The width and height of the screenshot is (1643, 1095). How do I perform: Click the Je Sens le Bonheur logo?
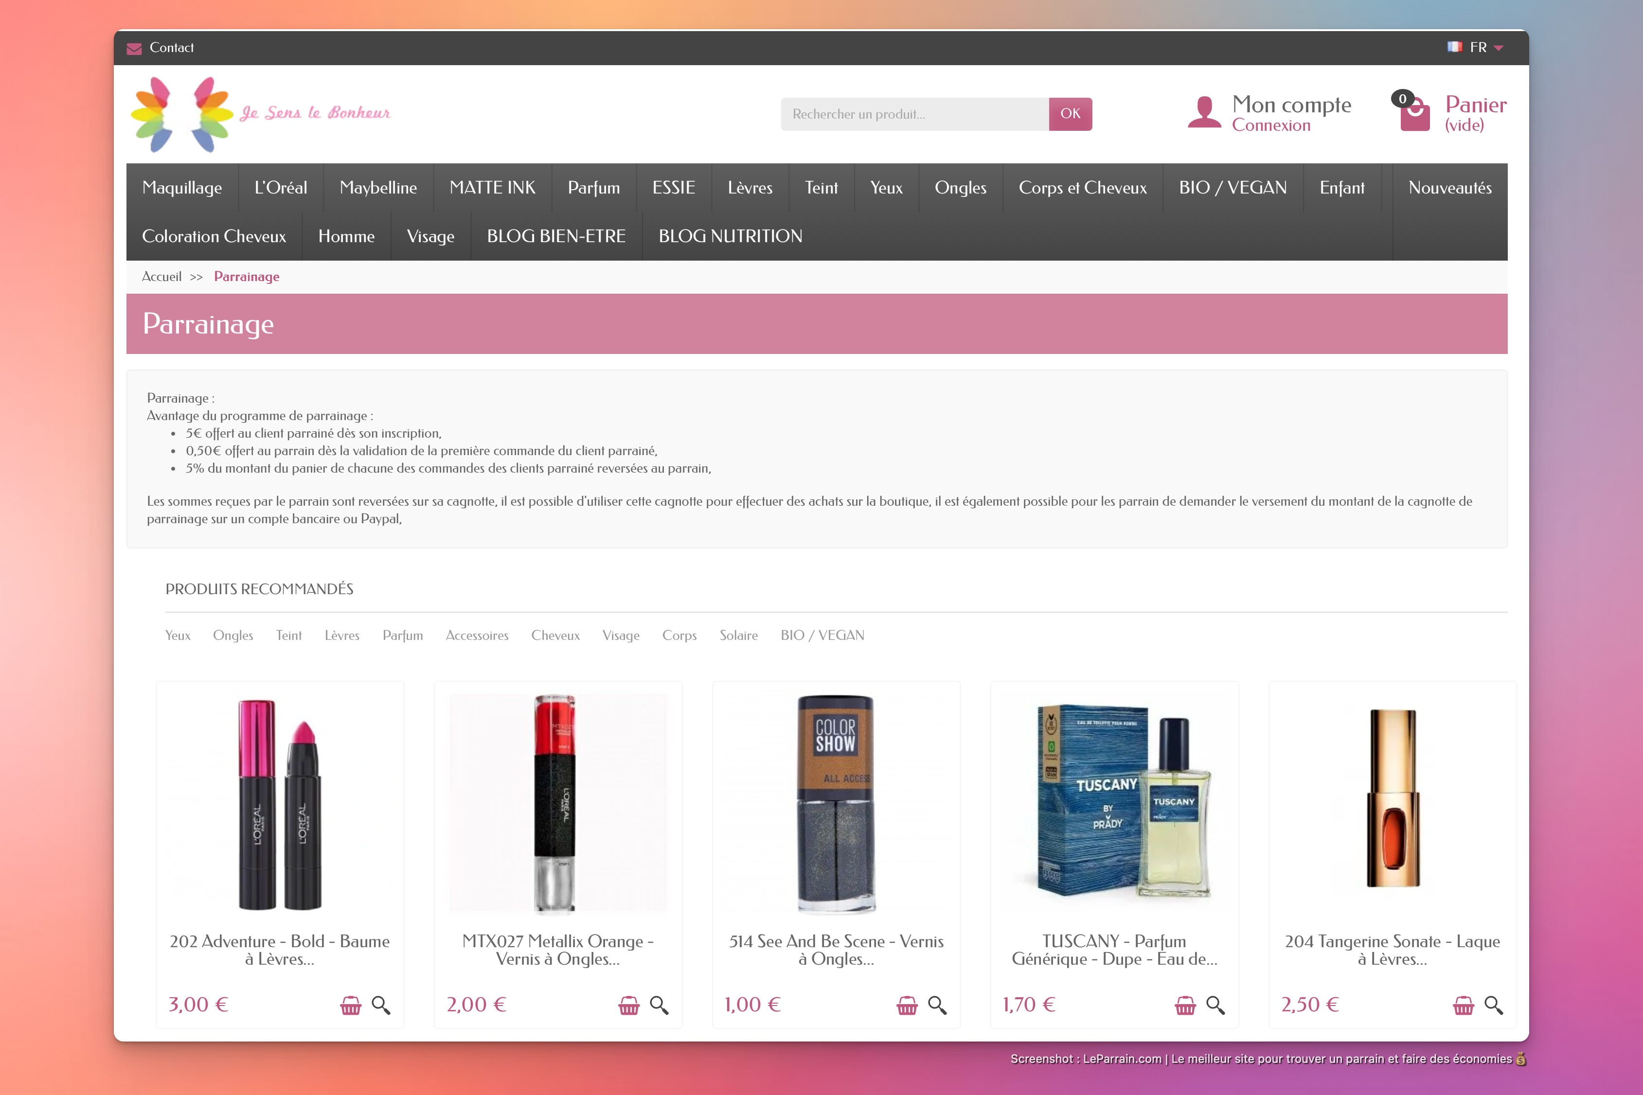pyautogui.click(x=260, y=114)
